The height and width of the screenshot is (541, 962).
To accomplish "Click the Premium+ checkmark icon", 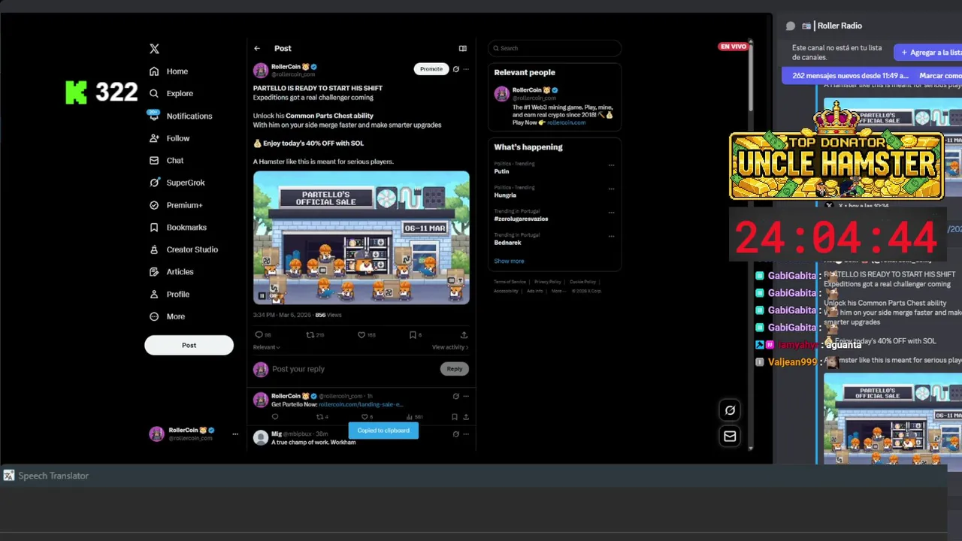I will click(154, 205).
